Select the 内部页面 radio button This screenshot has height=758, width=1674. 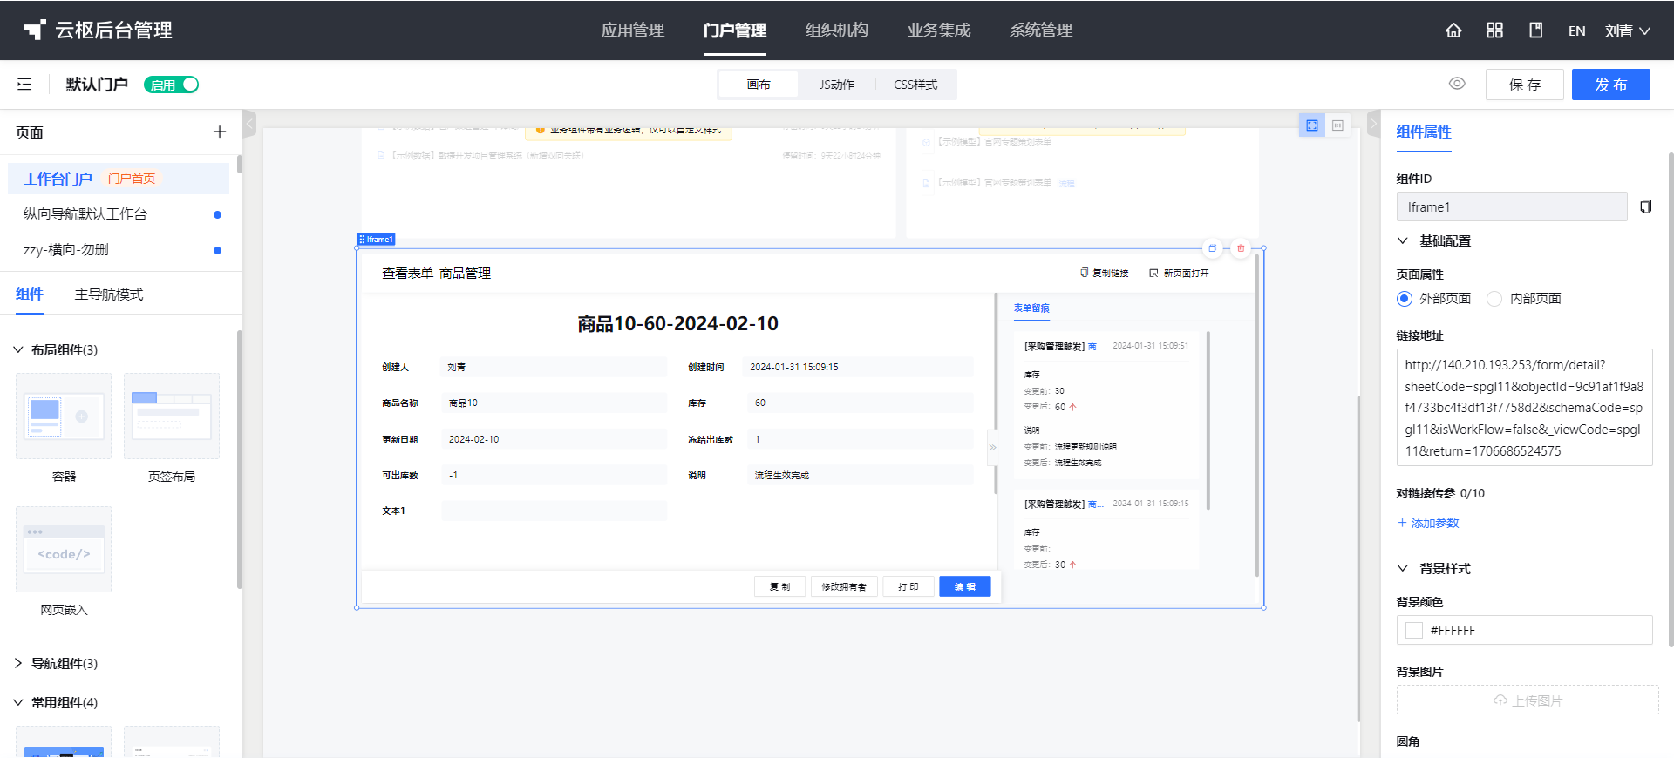click(x=1494, y=299)
